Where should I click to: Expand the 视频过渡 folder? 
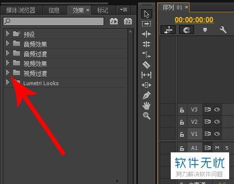[x=7, y=73]
